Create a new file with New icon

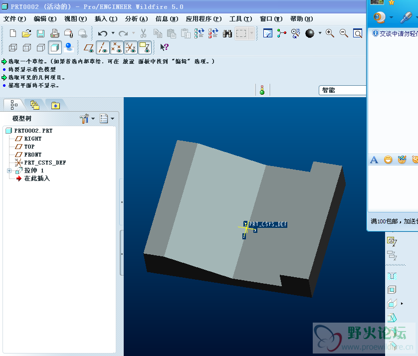point(13,33)
